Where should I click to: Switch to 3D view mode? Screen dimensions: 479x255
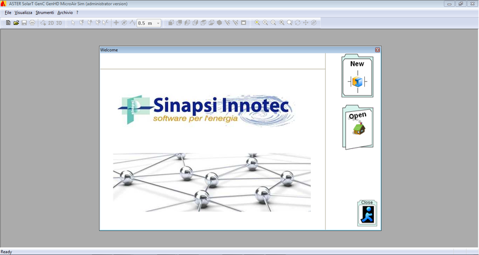point(59,23)
